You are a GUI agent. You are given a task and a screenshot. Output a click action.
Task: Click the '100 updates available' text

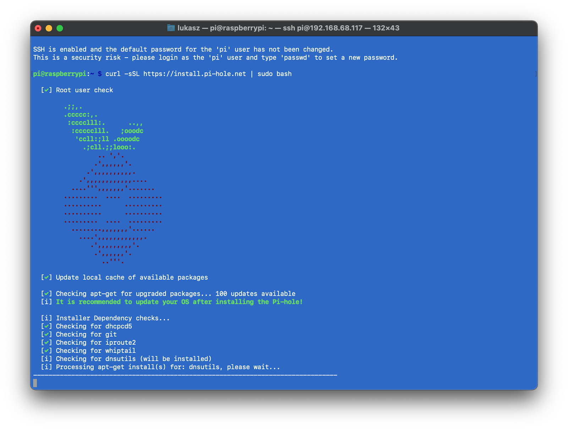coord(255,294)
